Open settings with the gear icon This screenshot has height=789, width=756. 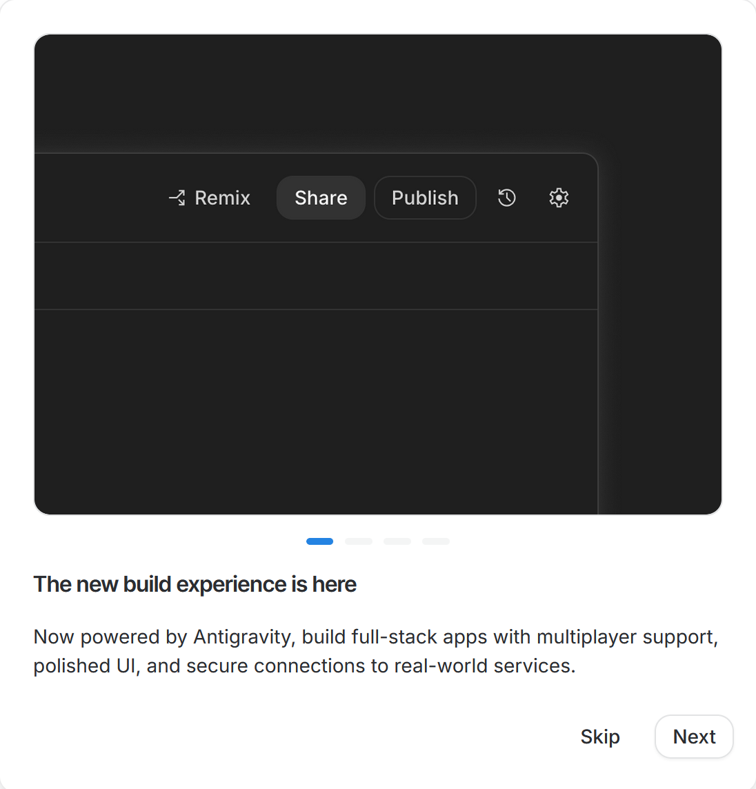coord(559,198)
